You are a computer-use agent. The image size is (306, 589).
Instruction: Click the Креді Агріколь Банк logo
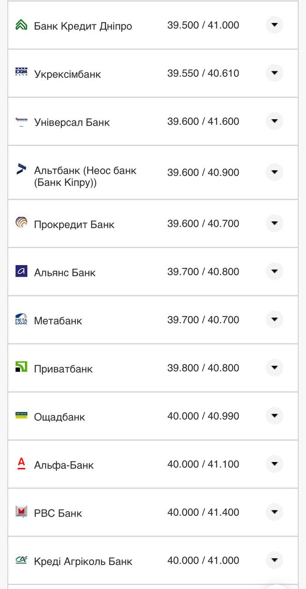[21, 560]
